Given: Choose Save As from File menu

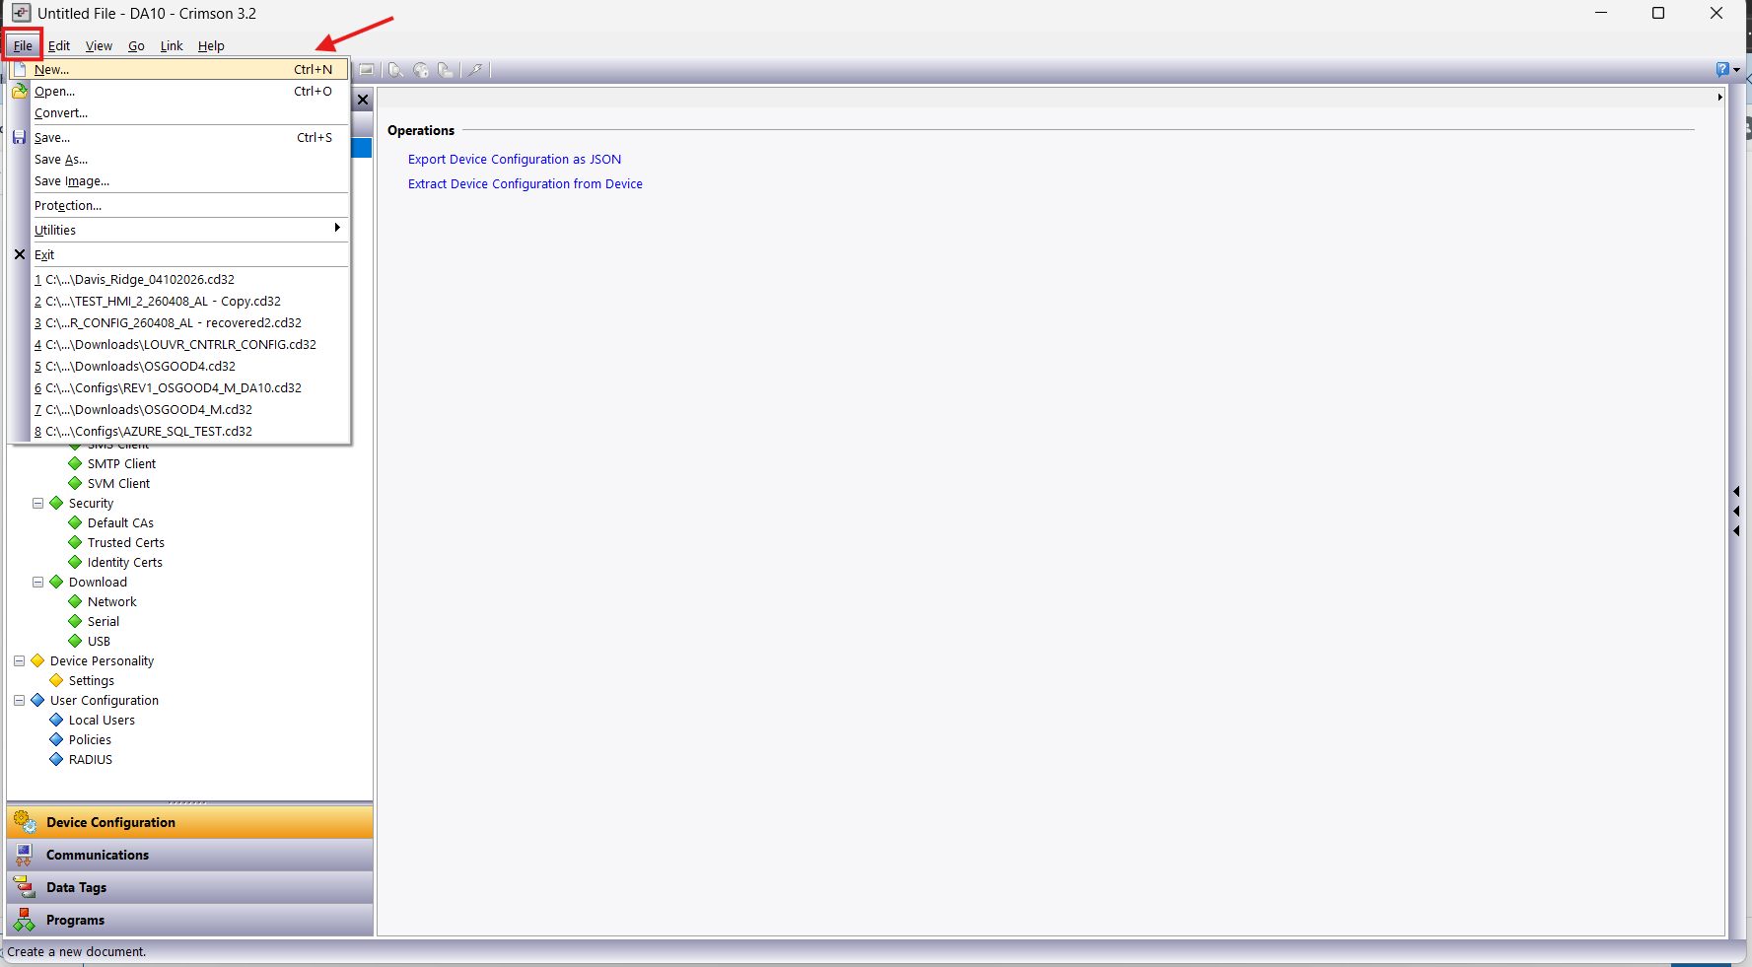Looking at the screenshot, I should click(x=61, y=160).
